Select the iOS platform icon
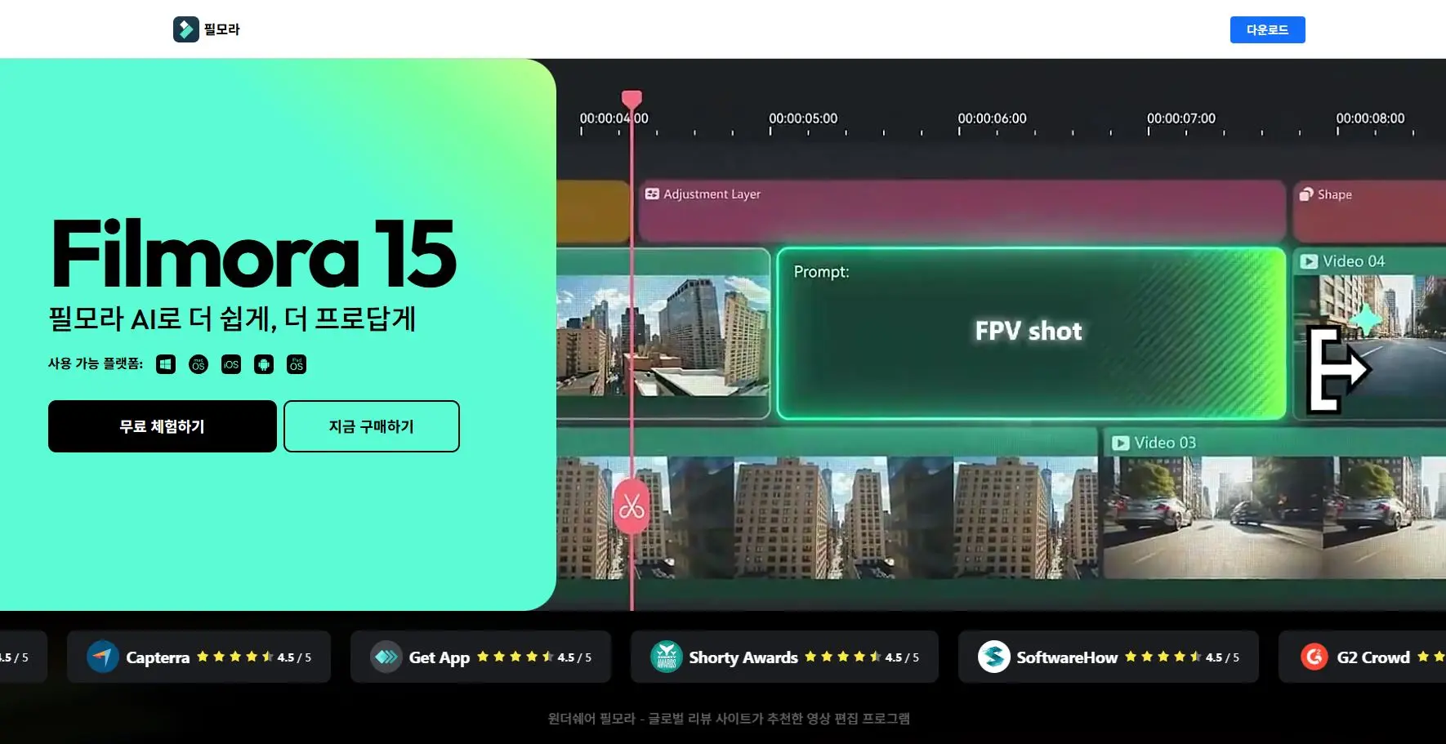 coord(231,364)
